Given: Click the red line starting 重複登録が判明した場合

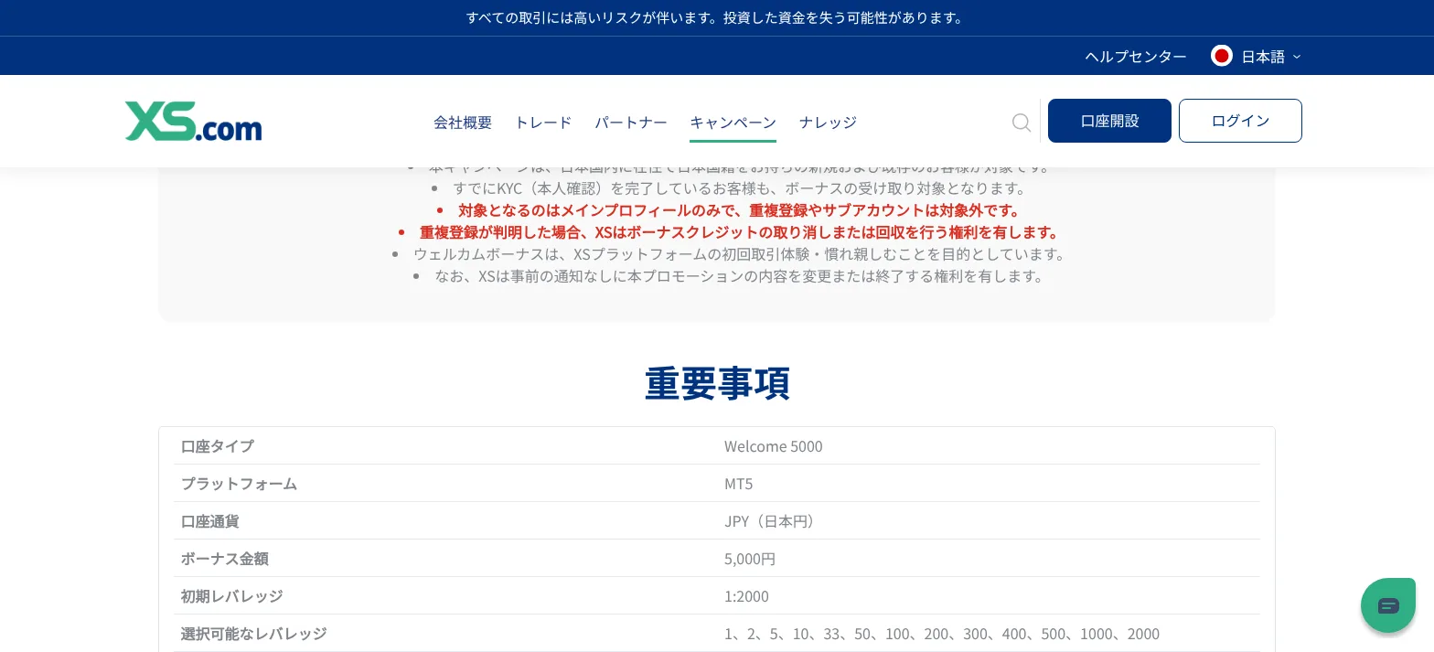Looking at the screenshot, I should pyautogui.click(x=741, y=232).
